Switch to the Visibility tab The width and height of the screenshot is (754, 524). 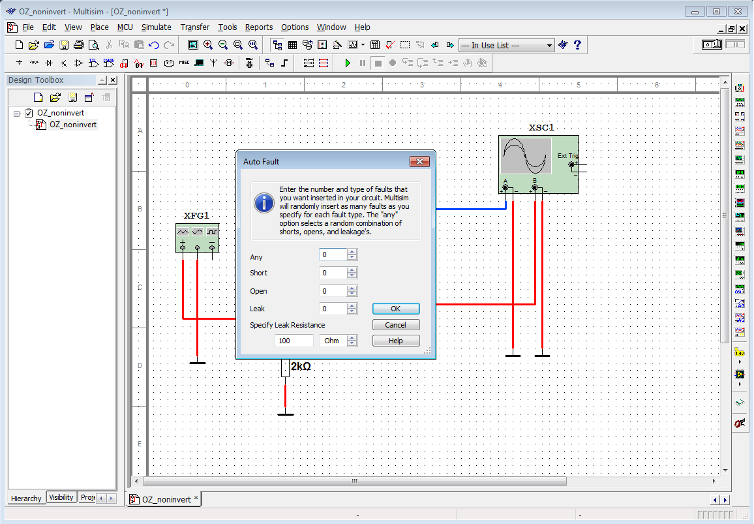[x=61, y=497]
